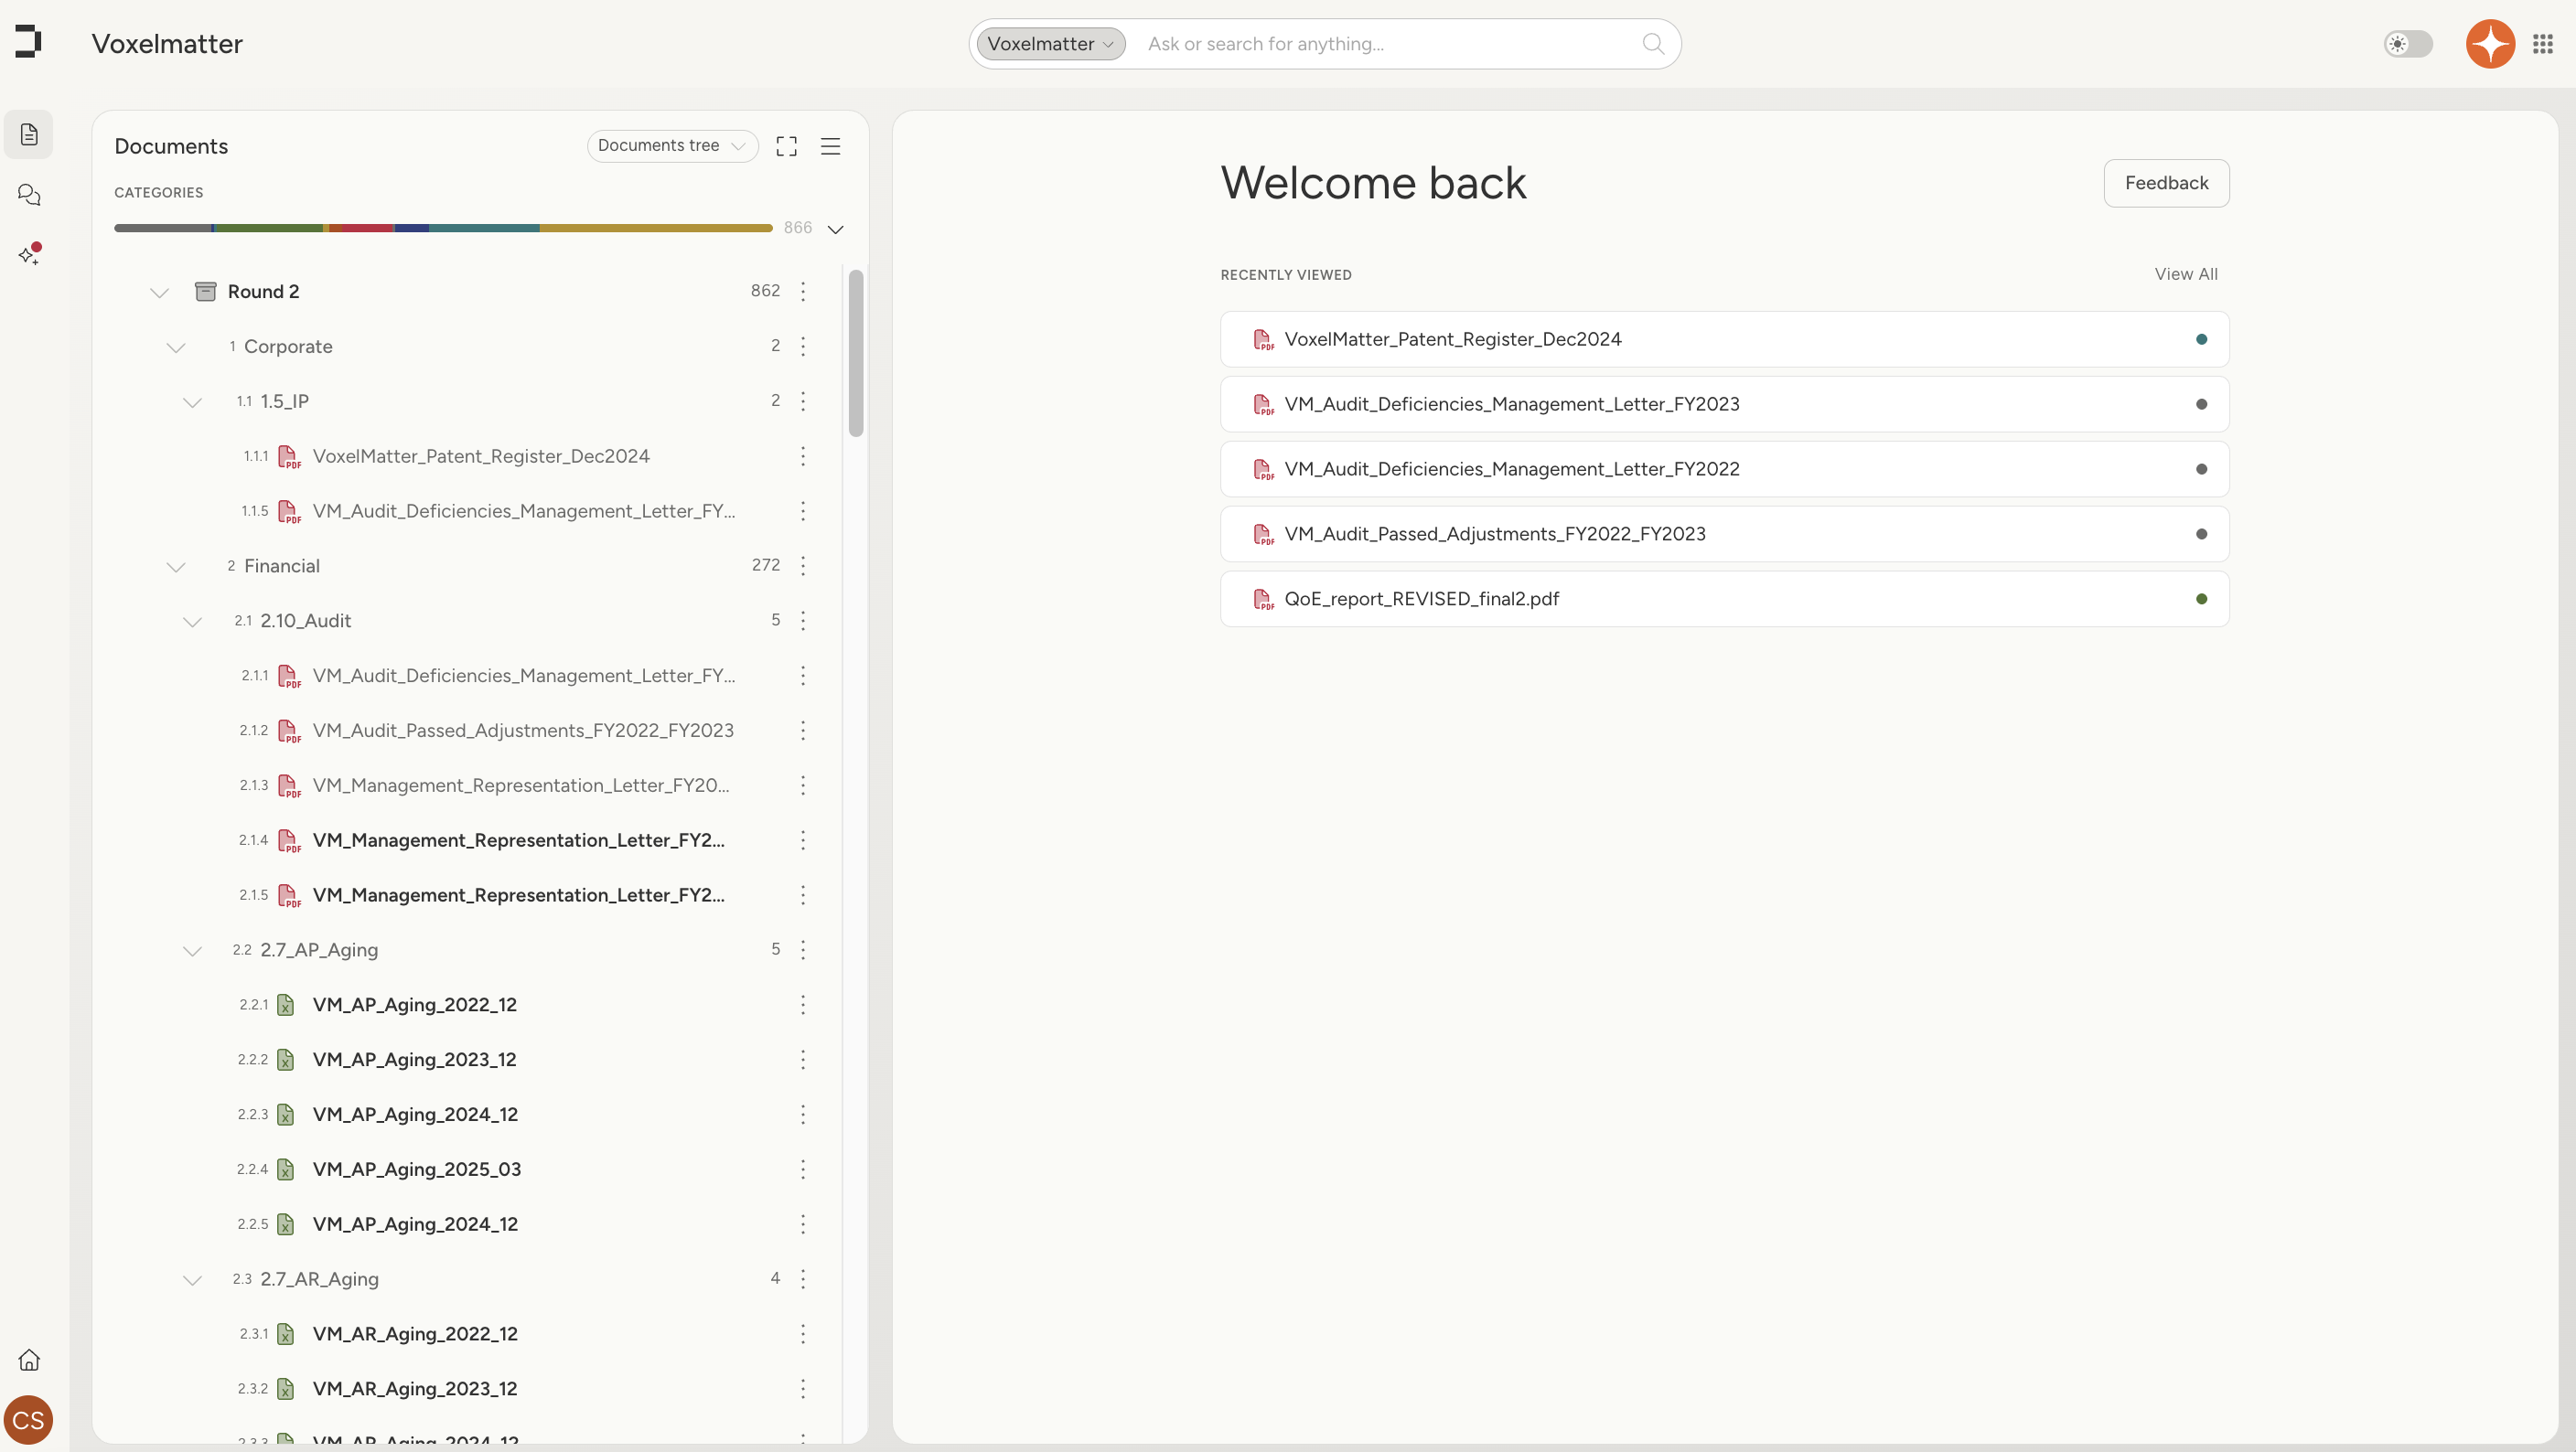Open the AI sparkle sidebar icon with notification
2576x1452 pixels.
(x=29, y=255)
